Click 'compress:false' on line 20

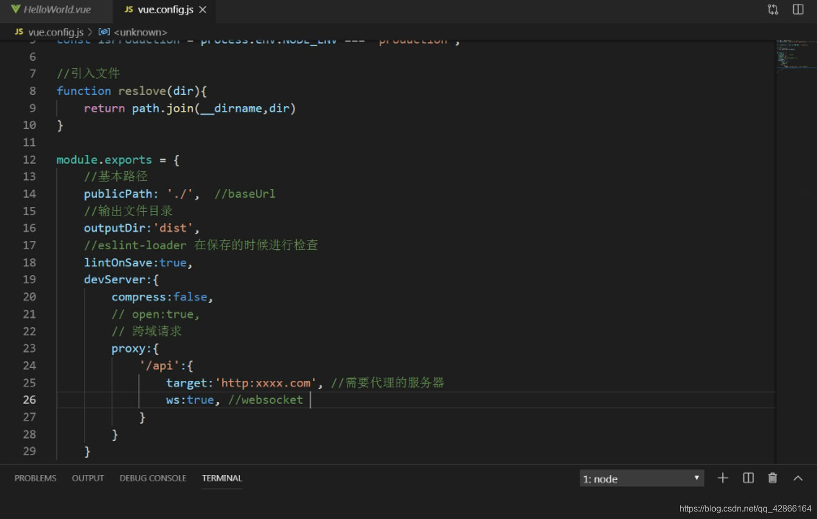pyautogui.click(x=159, y=297)
